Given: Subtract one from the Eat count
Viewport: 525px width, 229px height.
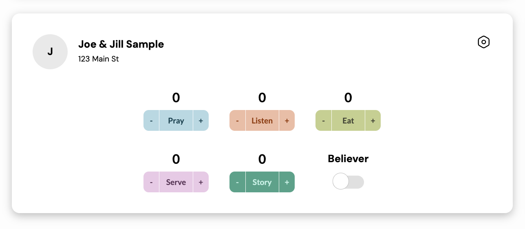Looking at the screenshot, I should pos(323,121).
